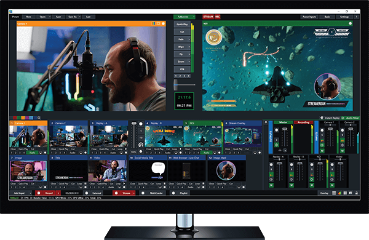Switch to the Audio Mixer tab
369x240 pixels.
[x=350, y=118]
